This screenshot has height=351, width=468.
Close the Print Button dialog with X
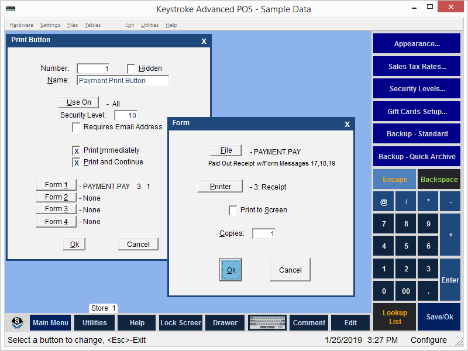tap(204, 41)
